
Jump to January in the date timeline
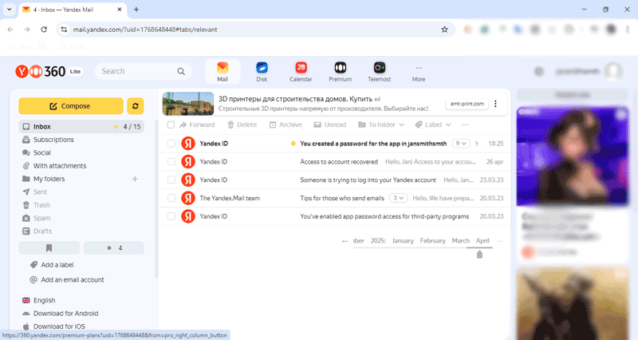403,241
